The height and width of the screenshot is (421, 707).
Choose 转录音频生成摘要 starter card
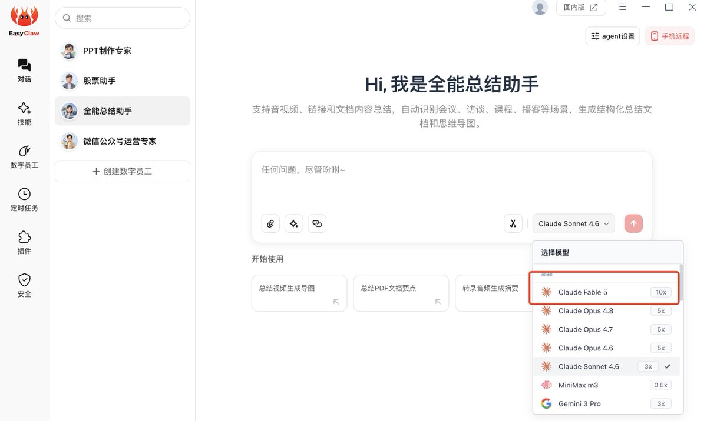[x=494, y=293]
